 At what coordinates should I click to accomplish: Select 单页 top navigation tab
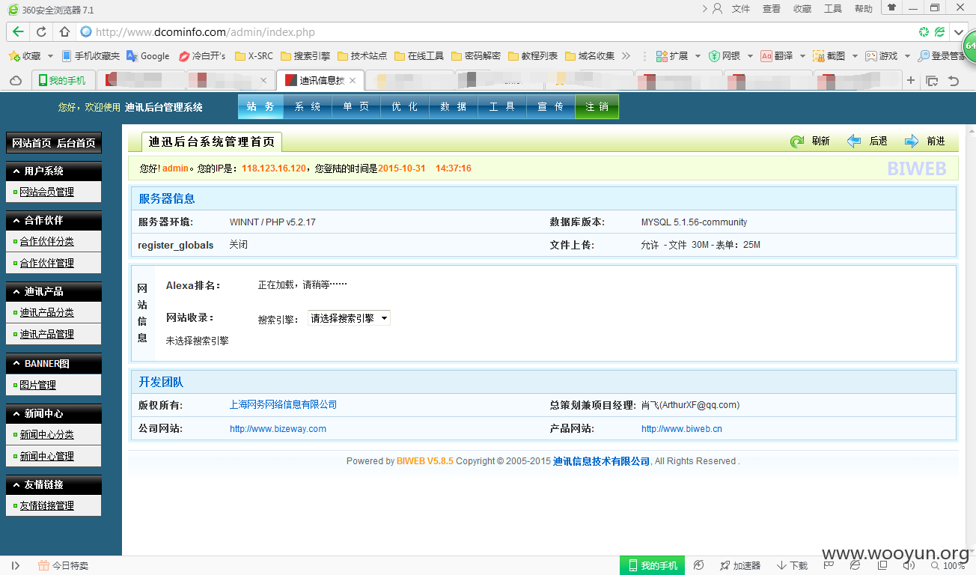coord(356,107)
